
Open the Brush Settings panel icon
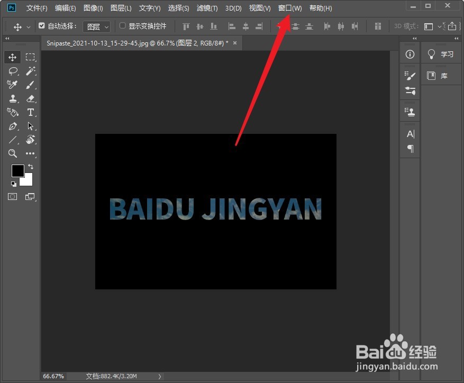(x=410, y=76)
